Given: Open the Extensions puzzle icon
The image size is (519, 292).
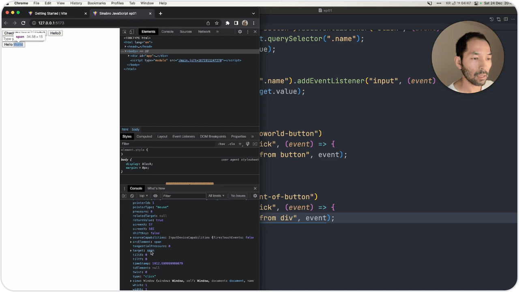Looking at the screenshot, I should click(227, 23).
